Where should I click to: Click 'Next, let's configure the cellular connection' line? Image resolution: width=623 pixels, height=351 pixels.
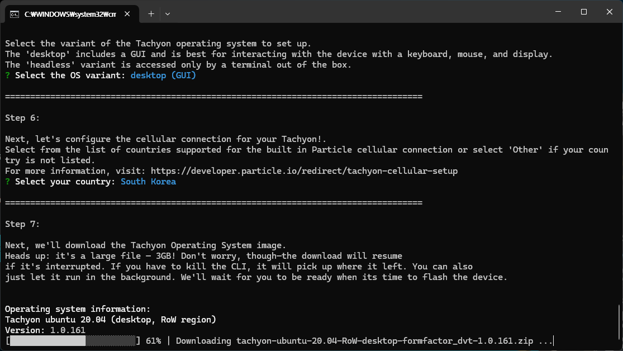pyautogui.click(x=166, y=139)
